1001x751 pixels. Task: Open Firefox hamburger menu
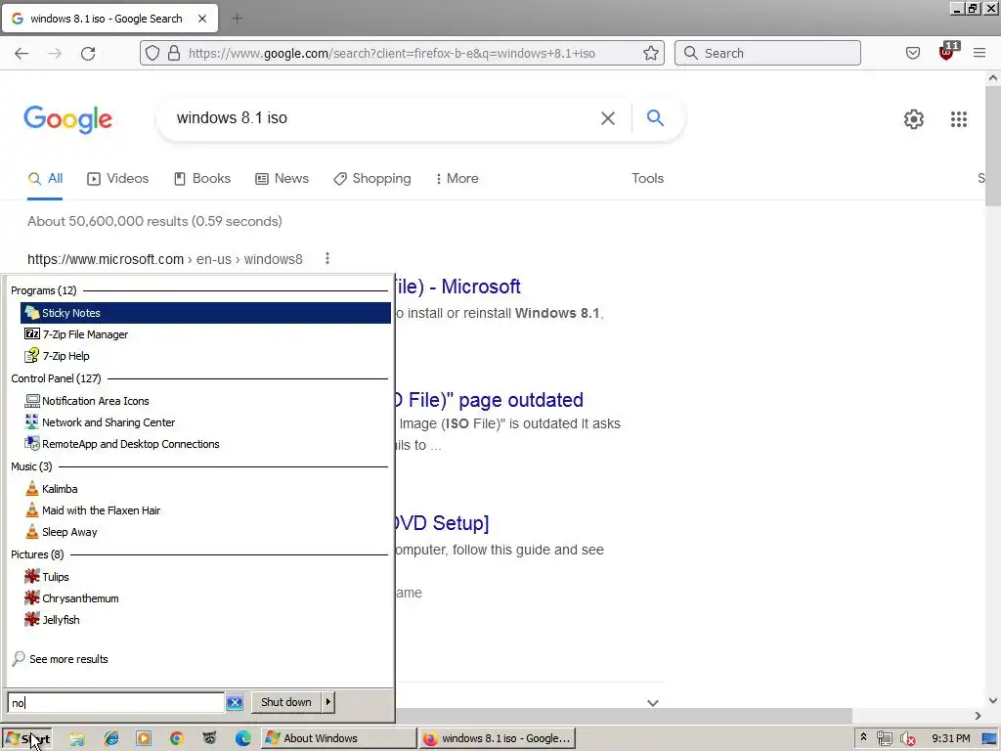pos(979,53)
